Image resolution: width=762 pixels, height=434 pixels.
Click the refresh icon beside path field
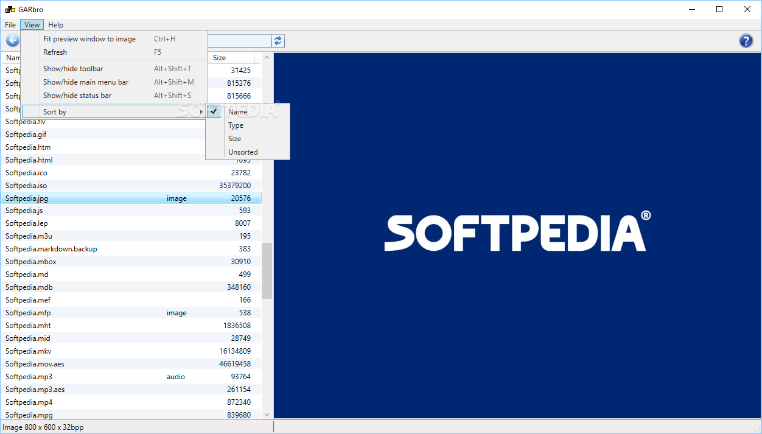click(278, 41)
